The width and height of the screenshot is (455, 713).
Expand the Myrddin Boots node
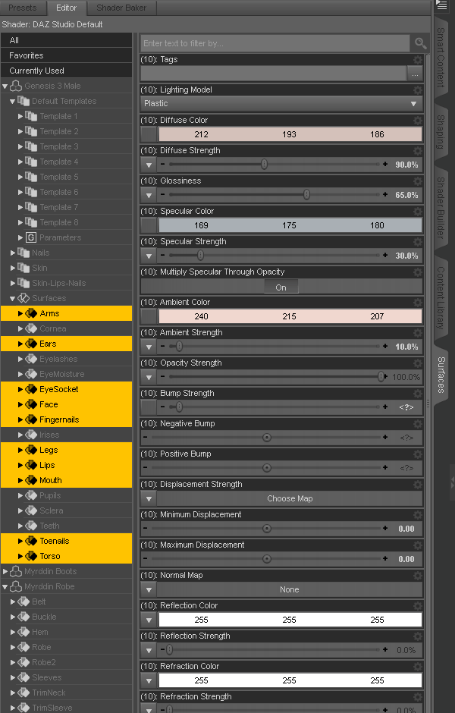5,571
